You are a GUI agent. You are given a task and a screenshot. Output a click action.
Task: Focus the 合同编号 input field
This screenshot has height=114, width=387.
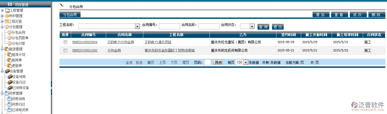click(169, 26)
